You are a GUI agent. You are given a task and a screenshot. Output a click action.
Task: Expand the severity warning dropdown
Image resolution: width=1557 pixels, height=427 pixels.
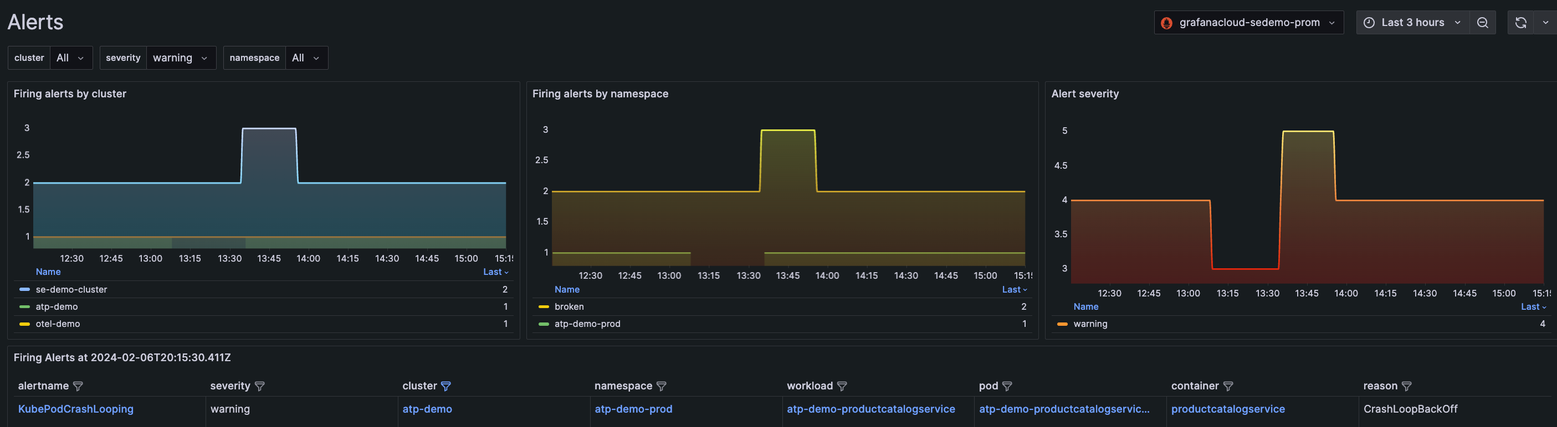coord(180,58)
